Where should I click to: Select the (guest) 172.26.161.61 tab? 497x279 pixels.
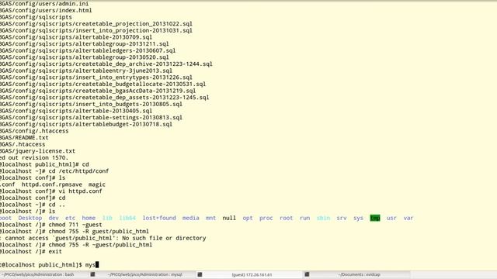(252, 274)
